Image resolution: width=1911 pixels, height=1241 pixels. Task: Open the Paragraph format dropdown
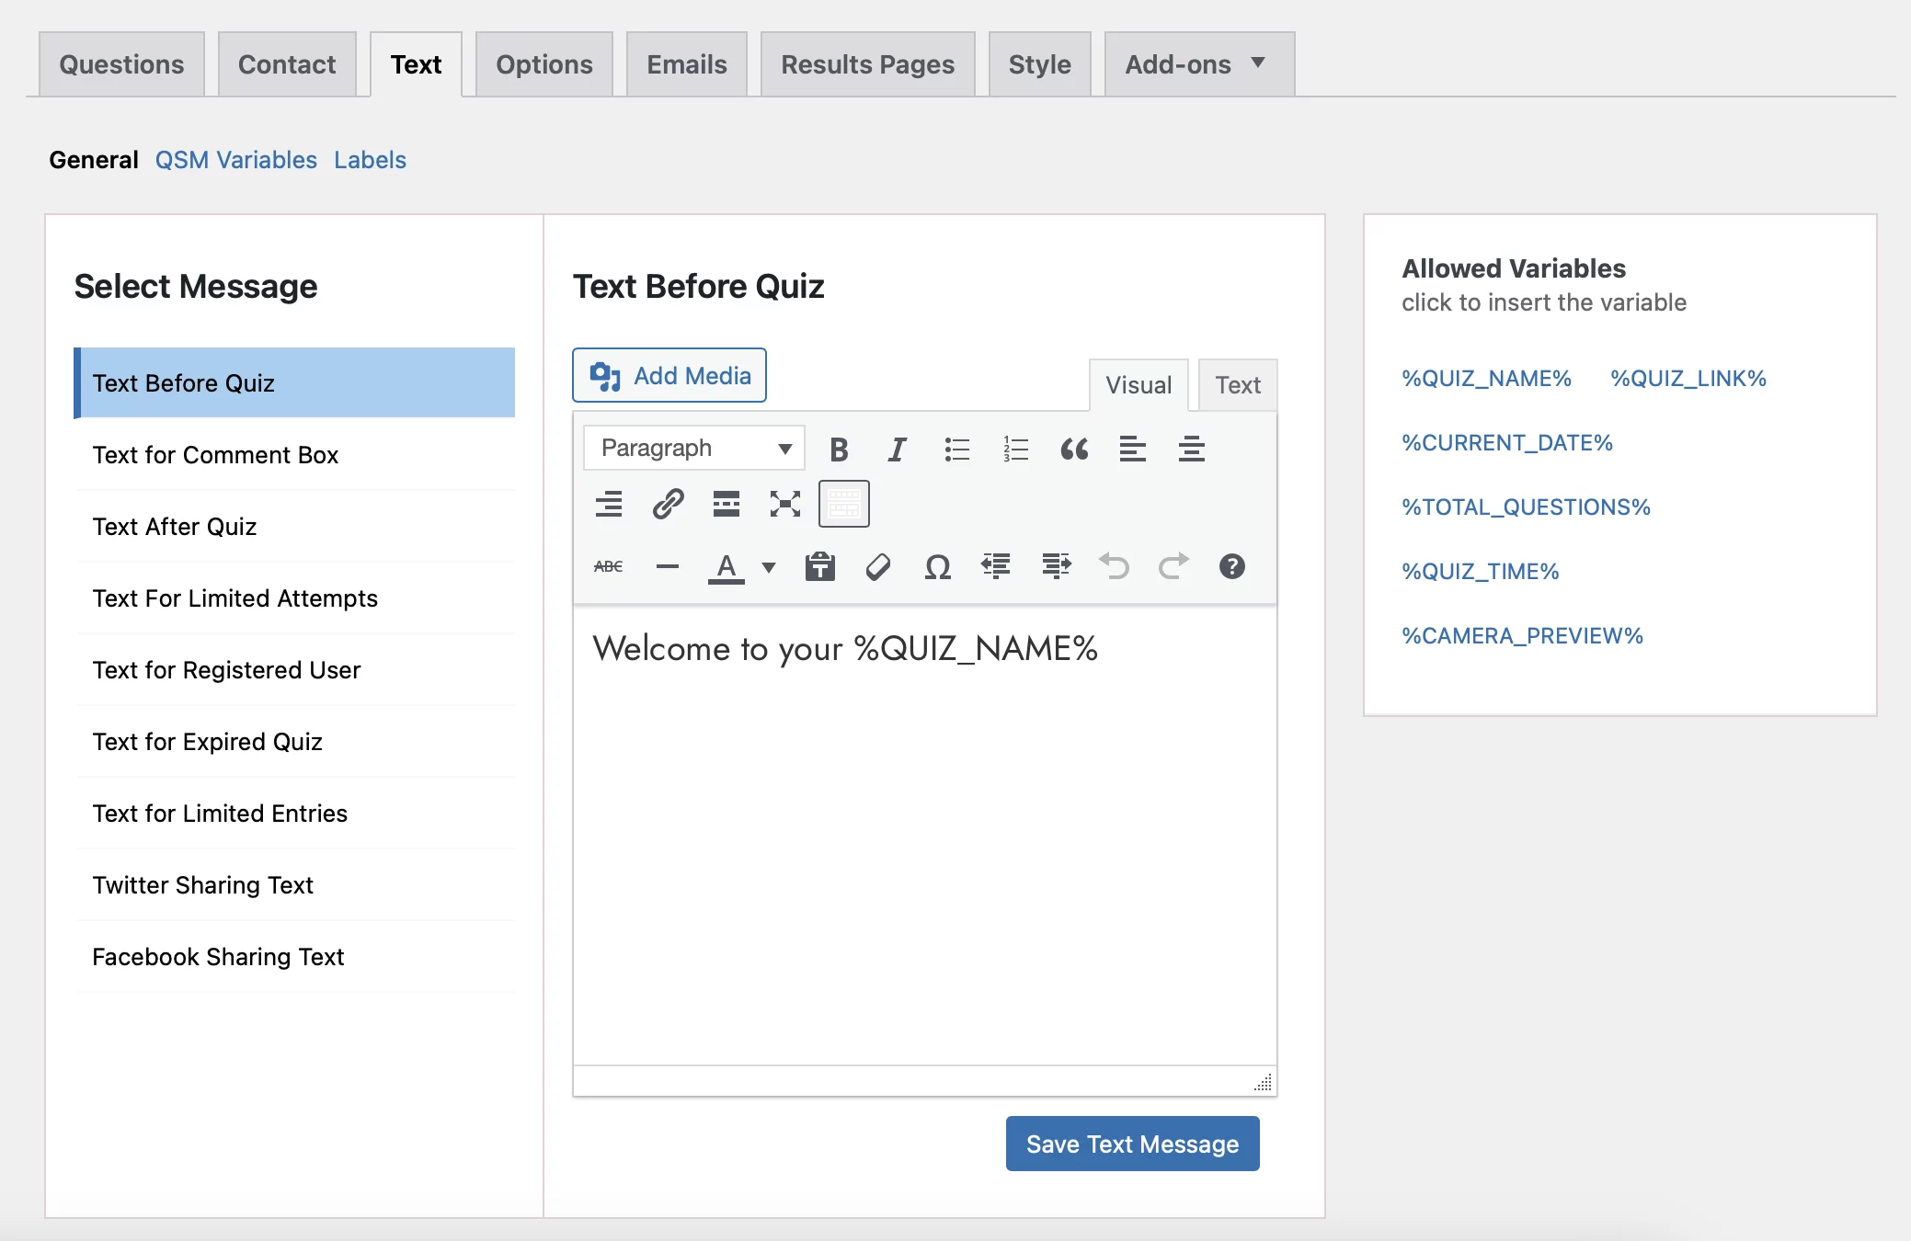tap(694, 448)
